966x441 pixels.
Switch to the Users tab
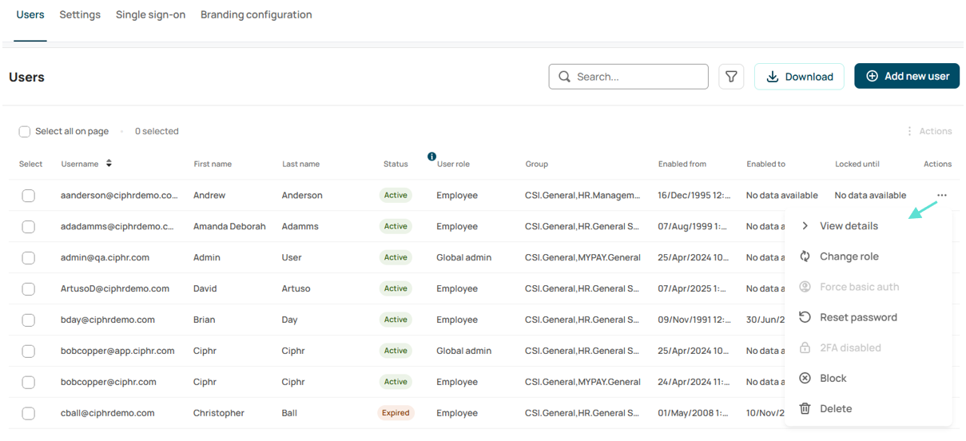point(30,14)
